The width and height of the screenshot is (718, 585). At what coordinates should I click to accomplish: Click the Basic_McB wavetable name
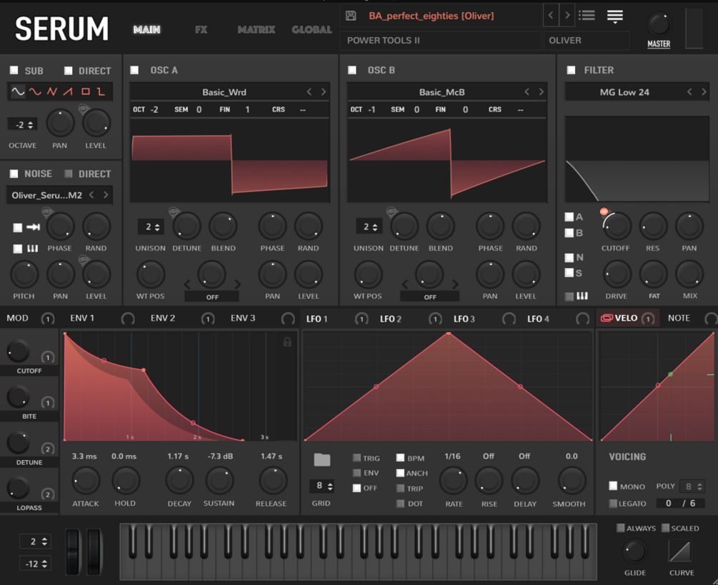coord(442,92)
